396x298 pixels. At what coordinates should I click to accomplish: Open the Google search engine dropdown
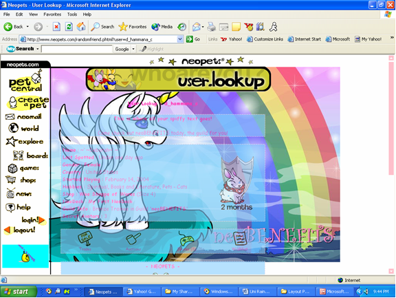[x=133, y=49]
